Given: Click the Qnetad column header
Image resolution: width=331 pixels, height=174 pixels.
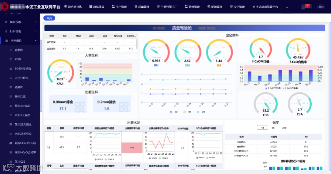Looking at the screenshot, I should 118,36.
